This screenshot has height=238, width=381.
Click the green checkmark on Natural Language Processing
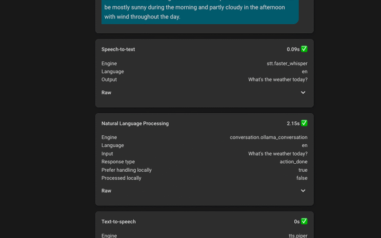(x=304, y=123)
